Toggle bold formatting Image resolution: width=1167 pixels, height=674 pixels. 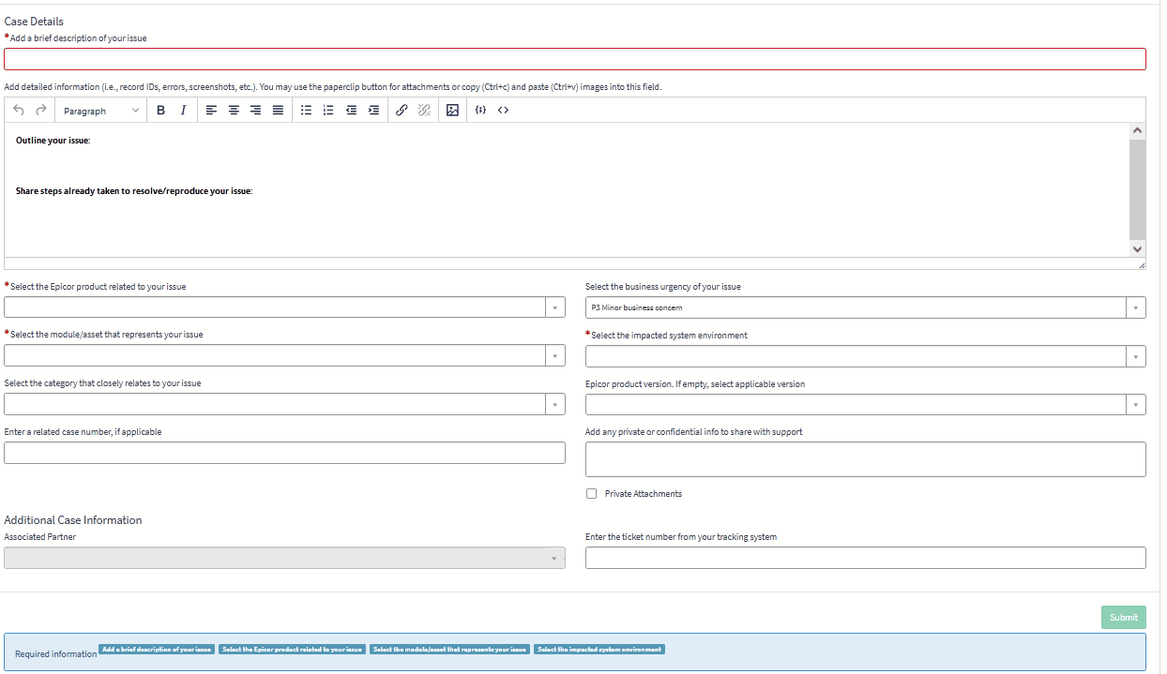[160, 111]
